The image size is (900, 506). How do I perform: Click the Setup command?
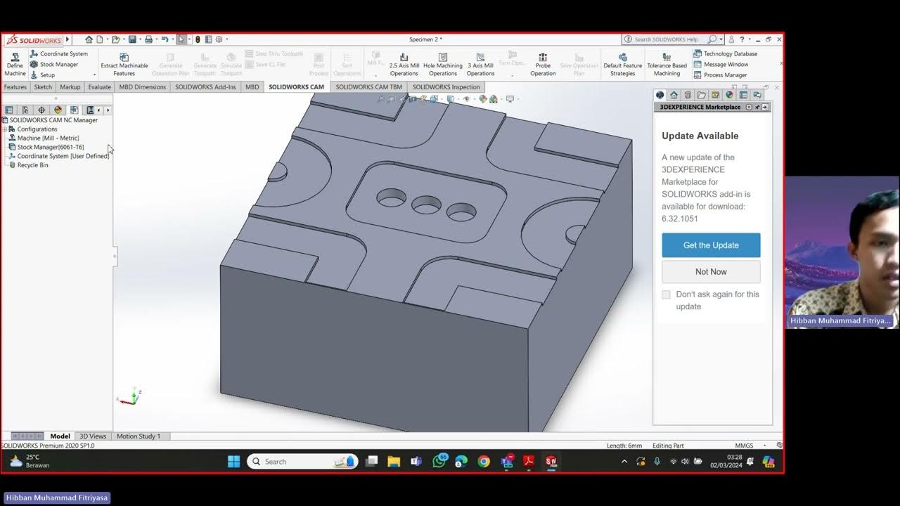(x=42, y=74)
